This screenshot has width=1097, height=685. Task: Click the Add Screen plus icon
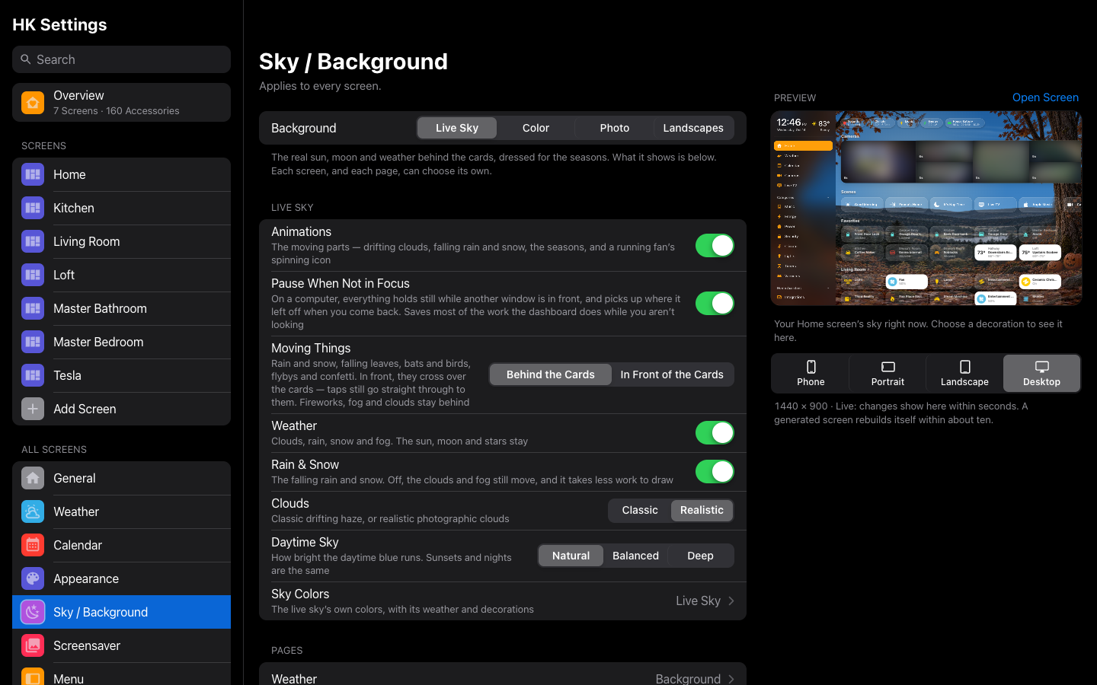(33, 409)
